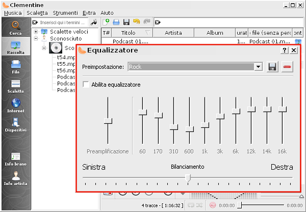Select the Raccolta library sidebar icon

(x=16, y=48)
